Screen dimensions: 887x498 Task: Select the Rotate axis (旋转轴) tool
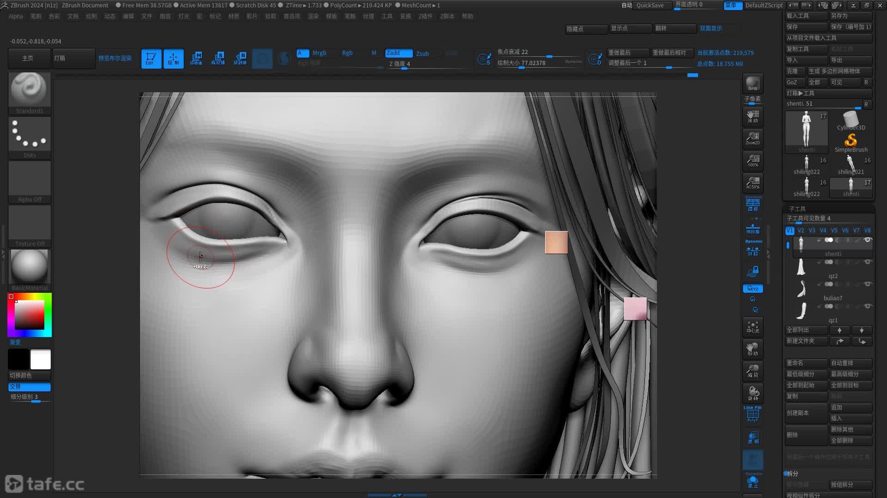pos(240,59)
